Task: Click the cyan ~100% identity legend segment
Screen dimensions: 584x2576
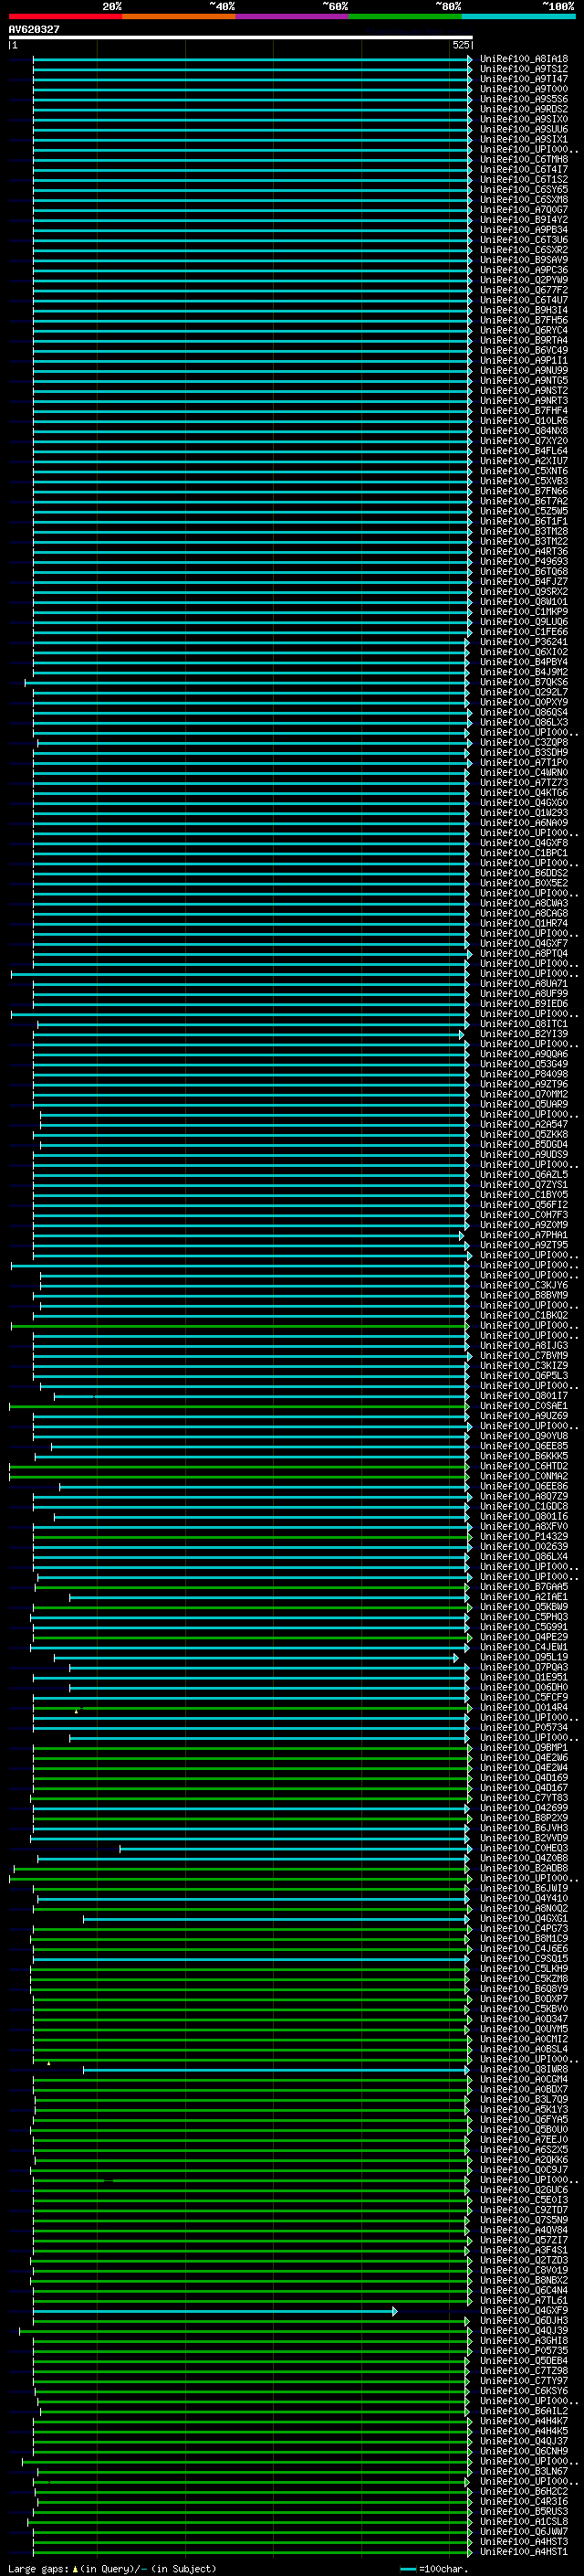Action: (x=518, y=16)
